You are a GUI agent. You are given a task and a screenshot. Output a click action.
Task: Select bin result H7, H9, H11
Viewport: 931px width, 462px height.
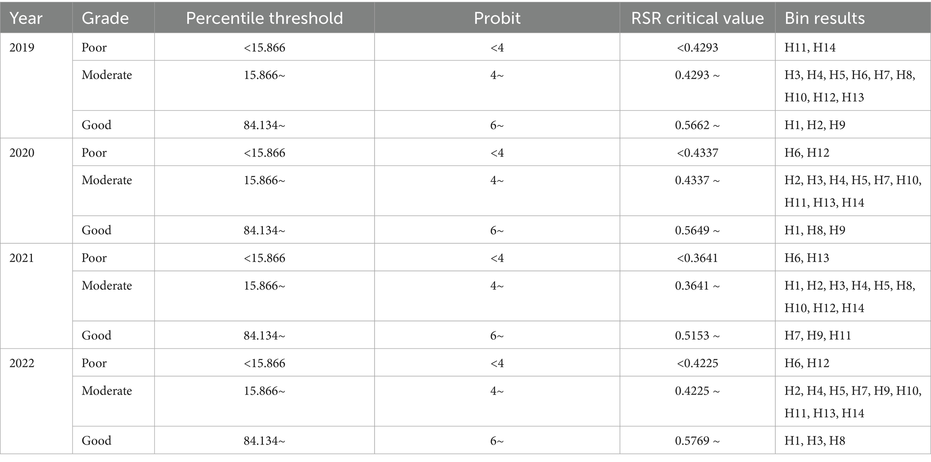[818, 335]
